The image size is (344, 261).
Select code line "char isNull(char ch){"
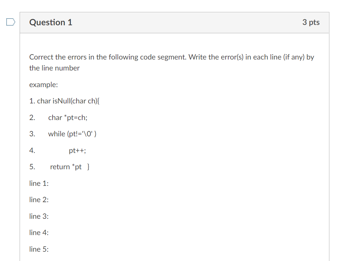(65, 101)
